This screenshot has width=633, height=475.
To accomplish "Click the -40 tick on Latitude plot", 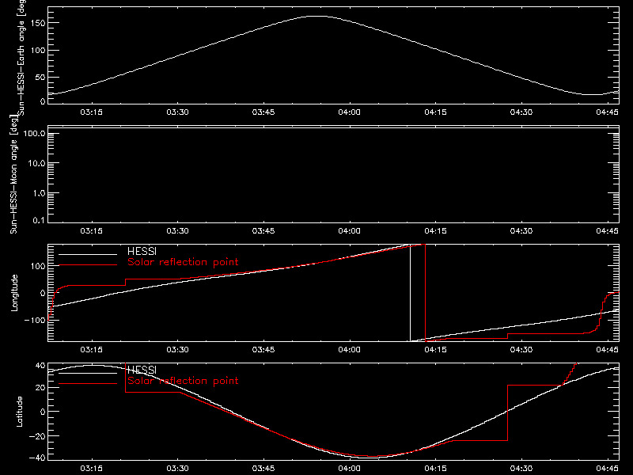I will point(37,458).
